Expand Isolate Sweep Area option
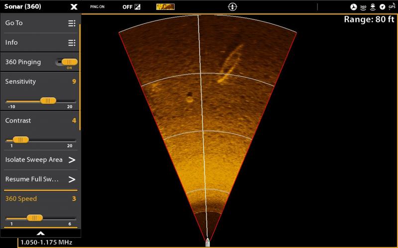This screenshot has width=398, height=248. coord(72,160)
